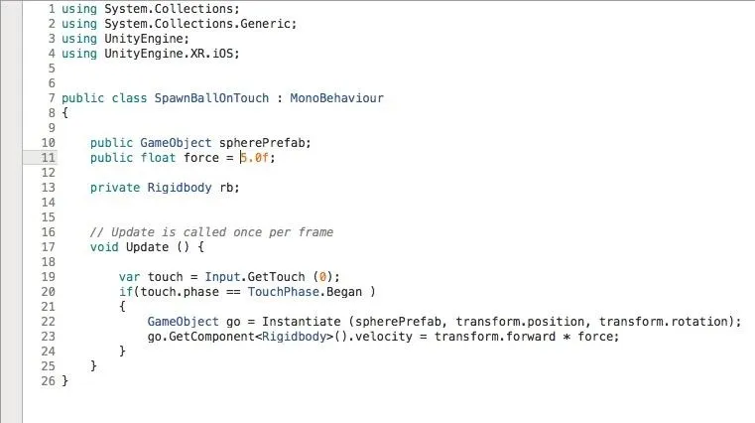
Task: Click the left margin strip beside line 19
Action: pyautogui.click(x=11, y=277)
